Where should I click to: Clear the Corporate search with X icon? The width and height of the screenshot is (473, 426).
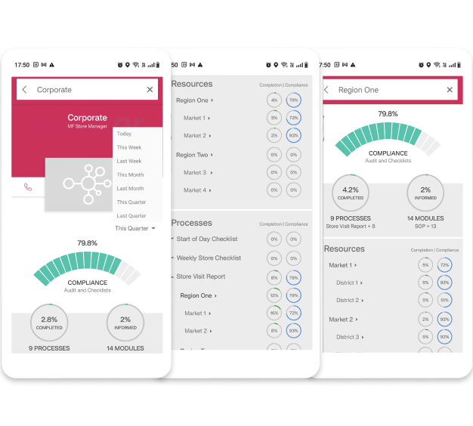coord(150,90)
